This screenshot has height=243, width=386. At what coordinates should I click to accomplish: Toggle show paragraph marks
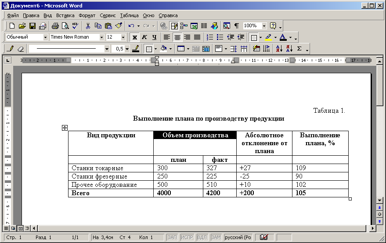click(x=237, y=26)
